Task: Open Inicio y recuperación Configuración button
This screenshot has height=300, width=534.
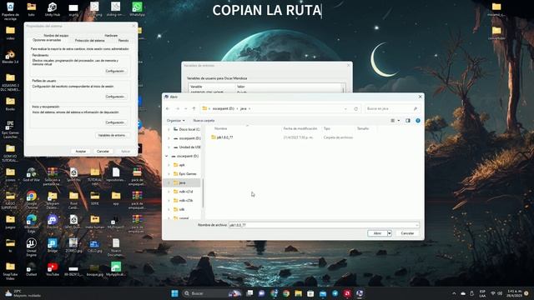Action: pos(115,122)
